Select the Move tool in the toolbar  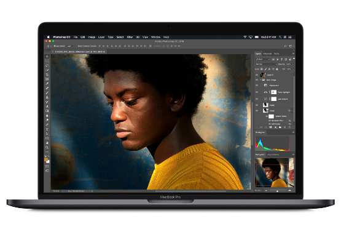pos(47,57)
